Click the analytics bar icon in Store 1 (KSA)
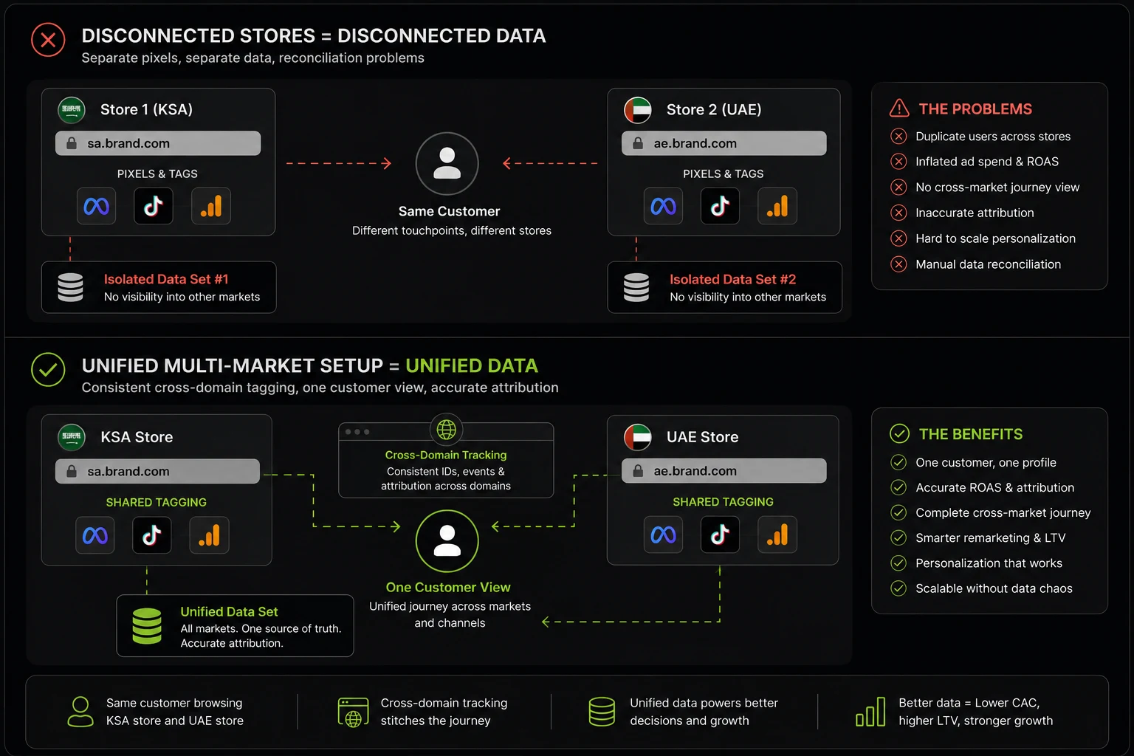 pos(211,206)
